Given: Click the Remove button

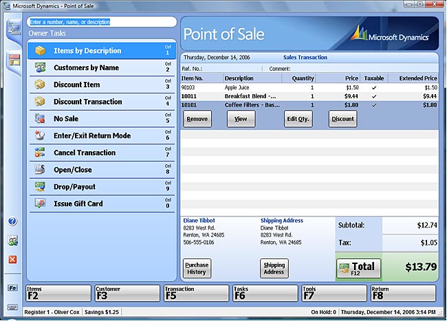Looking at the screenshot, I should pos(197,119).
